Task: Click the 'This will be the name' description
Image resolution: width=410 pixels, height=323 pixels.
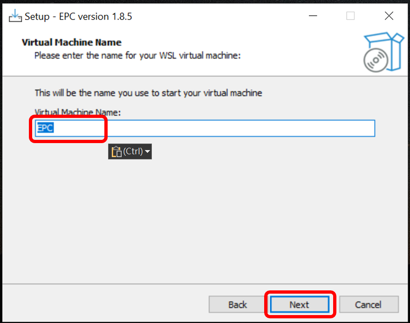Action: pos(148,93)
